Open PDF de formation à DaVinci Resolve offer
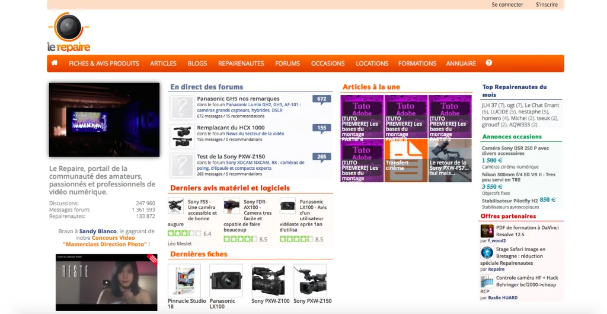Viewport: 607px width, 314px height. (x=527, y=231)
